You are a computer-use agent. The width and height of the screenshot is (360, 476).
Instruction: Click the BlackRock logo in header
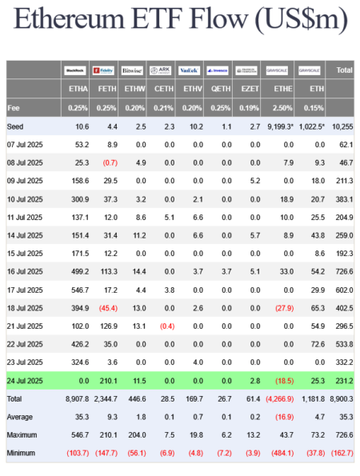coord(75,70)
